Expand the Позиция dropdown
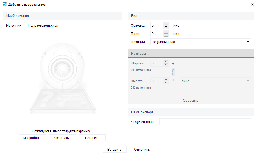257x156 pixels. point(200,42)
